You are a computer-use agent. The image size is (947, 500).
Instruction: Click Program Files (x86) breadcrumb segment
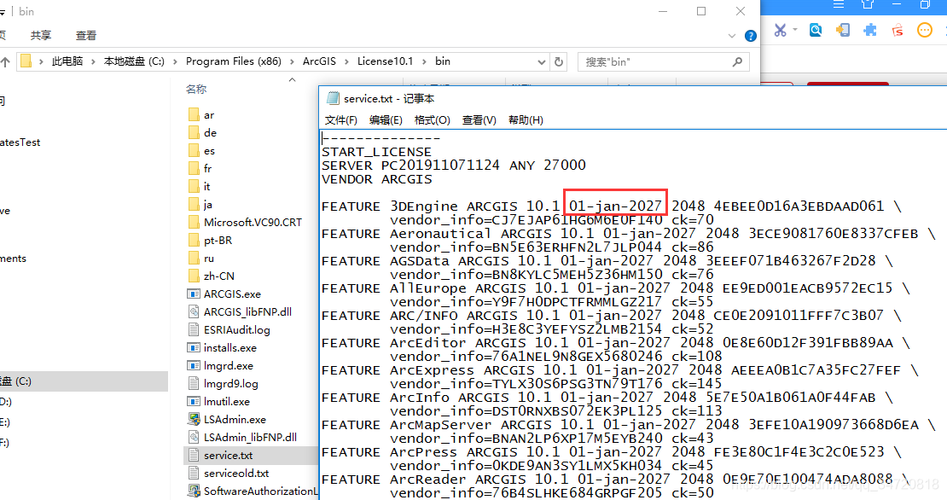tap(233, 61)
